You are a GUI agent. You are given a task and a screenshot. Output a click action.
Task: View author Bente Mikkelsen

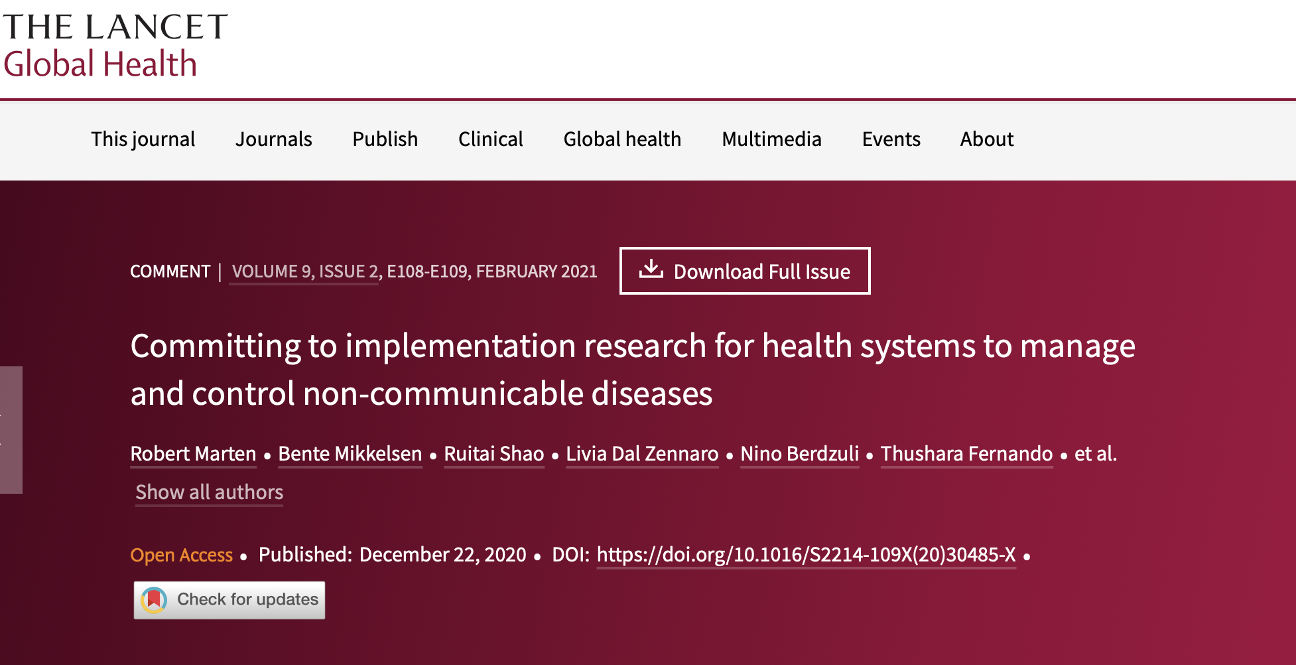(x=350, y=454)
